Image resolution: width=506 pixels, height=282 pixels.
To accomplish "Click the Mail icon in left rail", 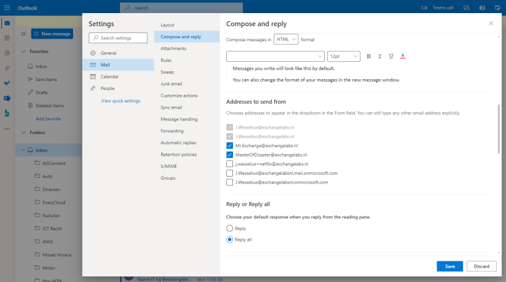I will coord(7,23).
